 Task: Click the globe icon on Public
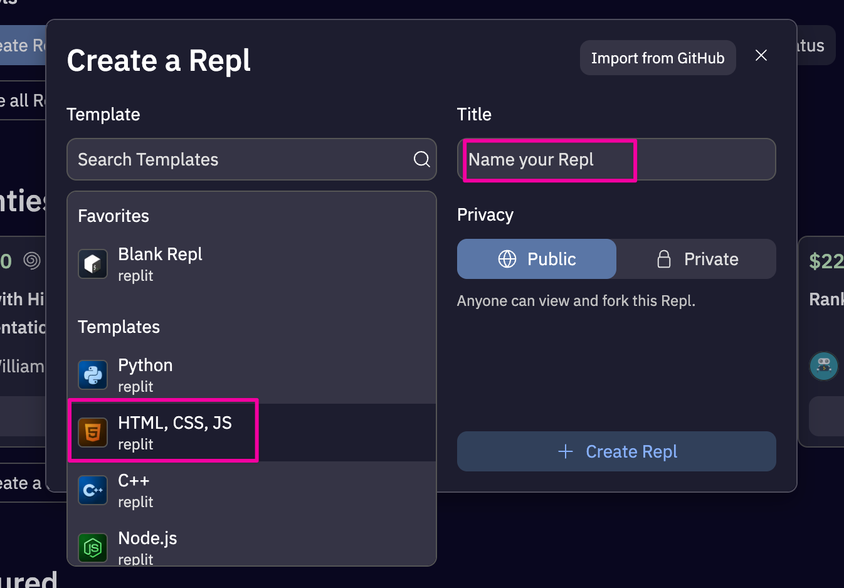coord(507,259)
